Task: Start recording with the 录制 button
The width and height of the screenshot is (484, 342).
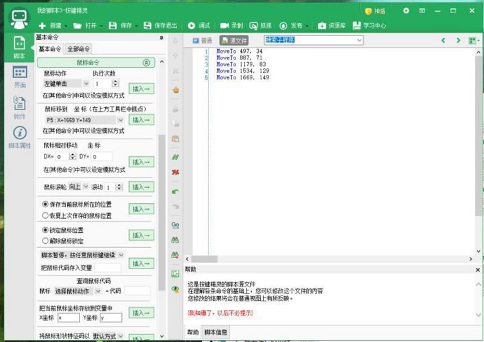Action: [x=232, y=26]
